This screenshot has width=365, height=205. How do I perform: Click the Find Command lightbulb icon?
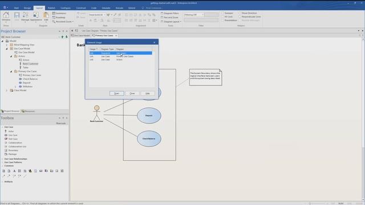tap(143, 8)
